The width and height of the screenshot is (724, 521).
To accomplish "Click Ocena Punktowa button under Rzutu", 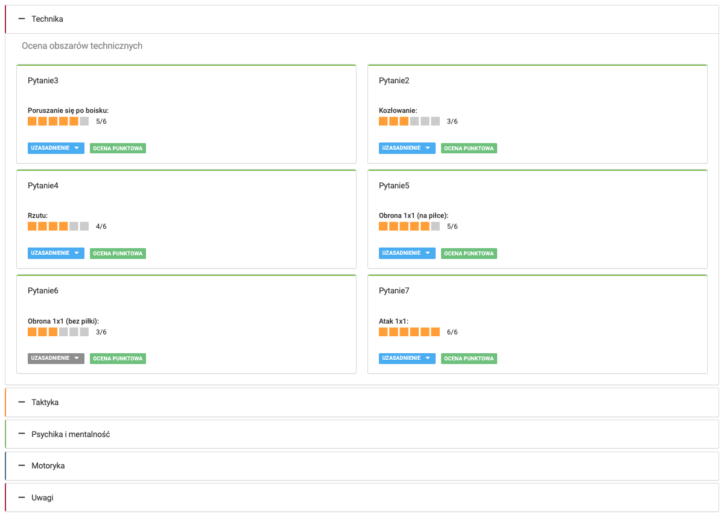I will tap(118, 254).
